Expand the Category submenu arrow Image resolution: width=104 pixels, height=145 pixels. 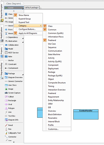pyautogui.click(x=41, y=26)
